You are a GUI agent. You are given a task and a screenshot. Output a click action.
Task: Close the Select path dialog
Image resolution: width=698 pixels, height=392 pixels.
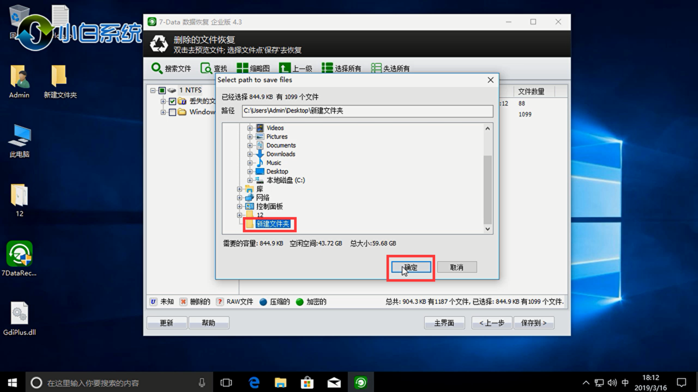pyautogui.click(x=490, y=80)
